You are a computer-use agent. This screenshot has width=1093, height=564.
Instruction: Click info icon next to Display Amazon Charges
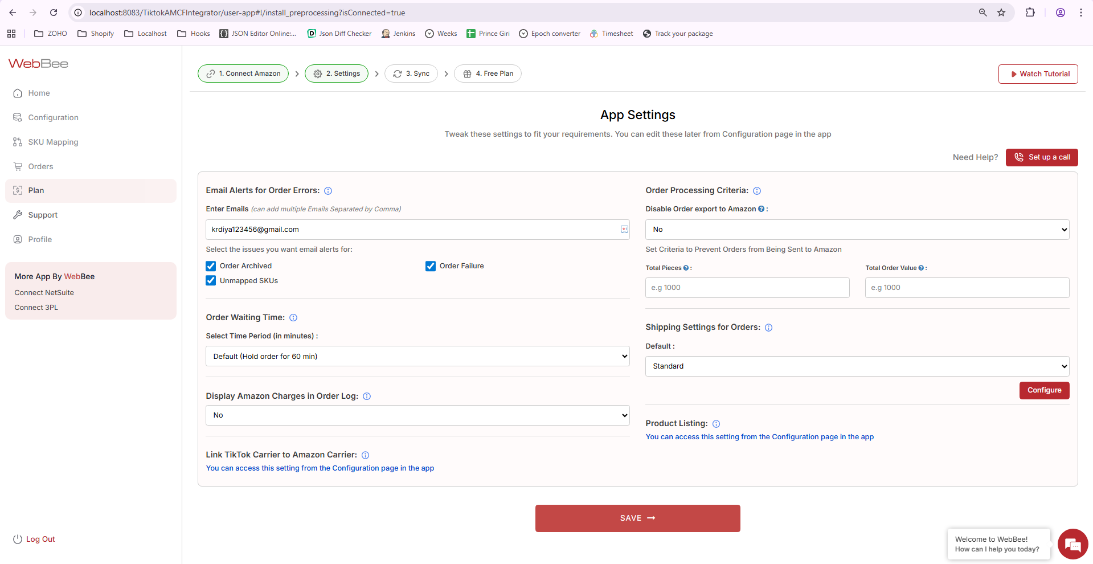tap(367, 397)
